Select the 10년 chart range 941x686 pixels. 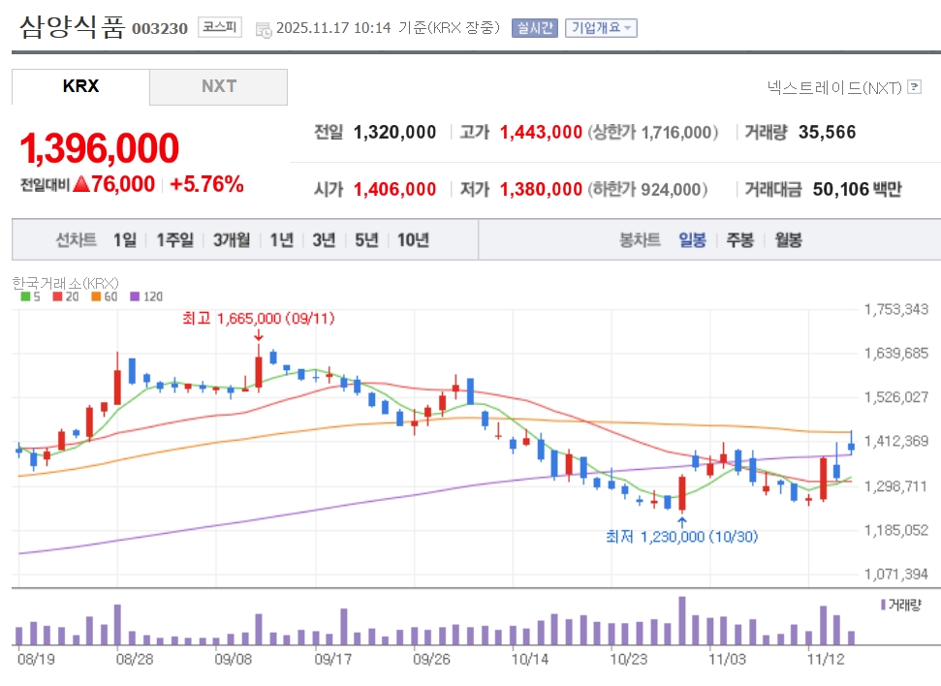[414, 240]
